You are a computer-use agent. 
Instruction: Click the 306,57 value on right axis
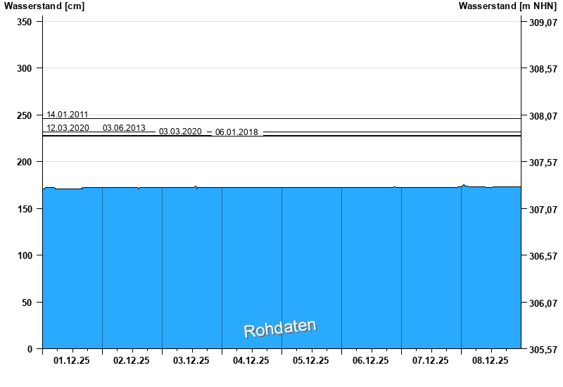(543, 256)
